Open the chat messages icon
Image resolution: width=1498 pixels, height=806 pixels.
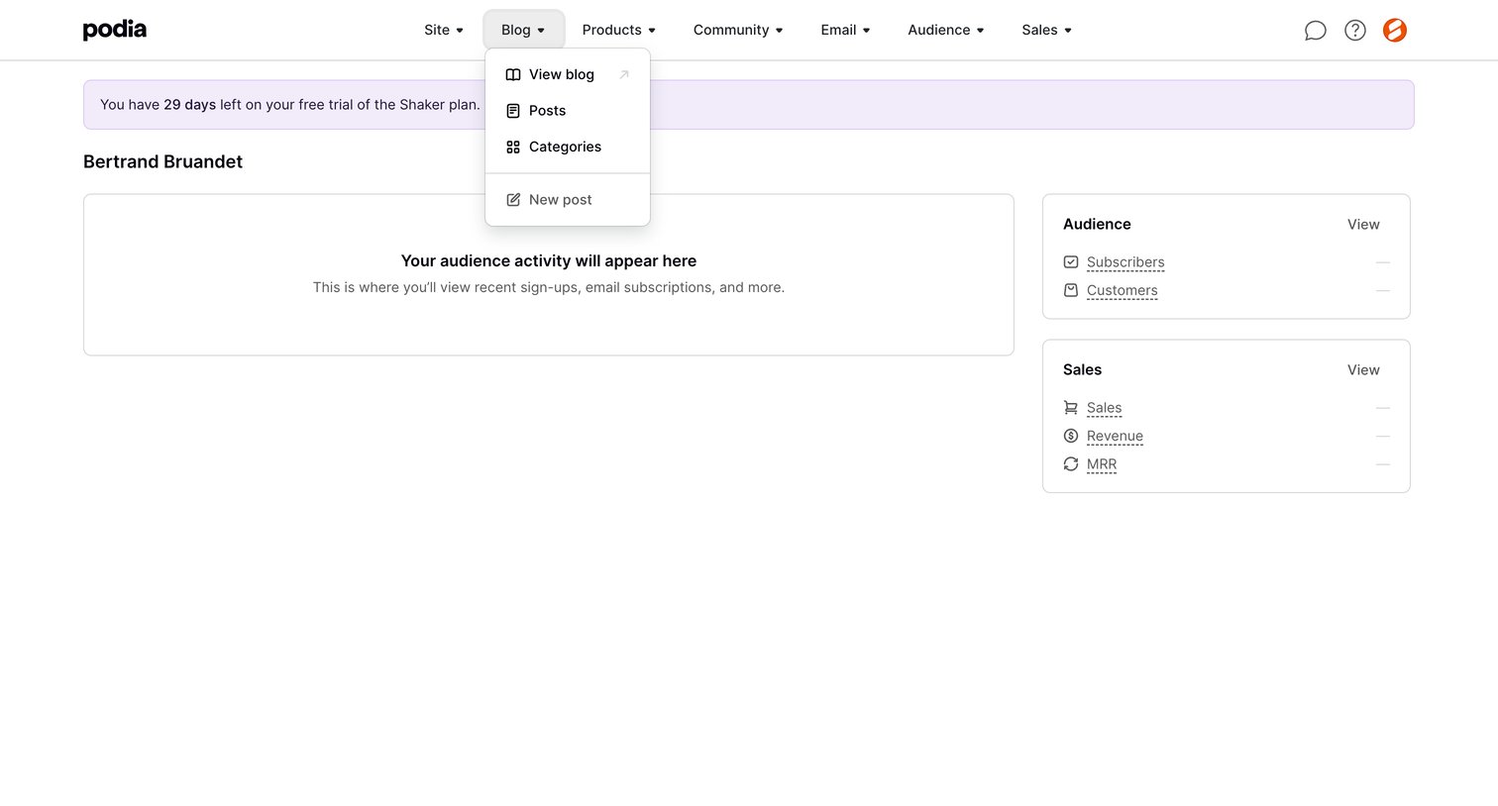(x=1315, y=31)
